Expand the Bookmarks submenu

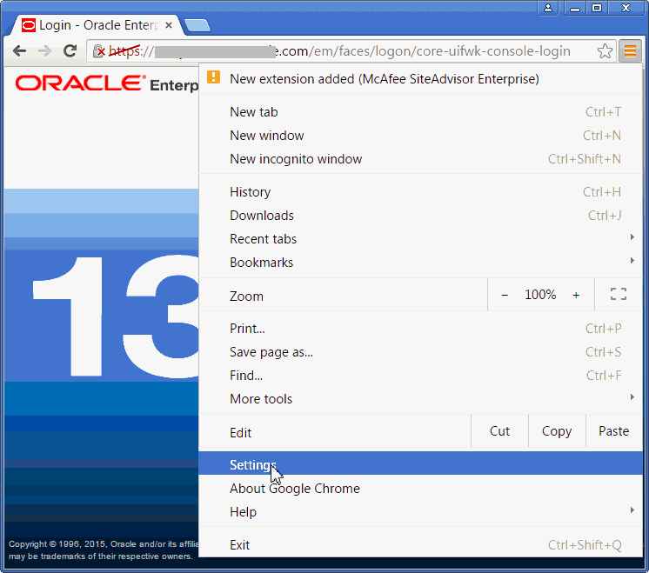click(420, 263)
